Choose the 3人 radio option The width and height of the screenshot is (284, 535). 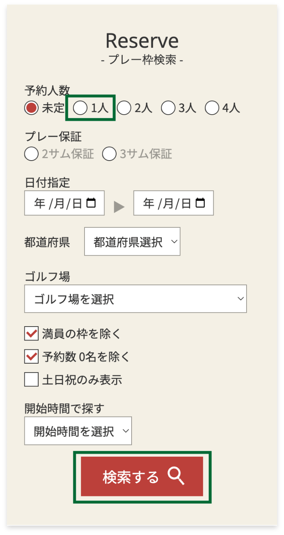tap(168, 108)
